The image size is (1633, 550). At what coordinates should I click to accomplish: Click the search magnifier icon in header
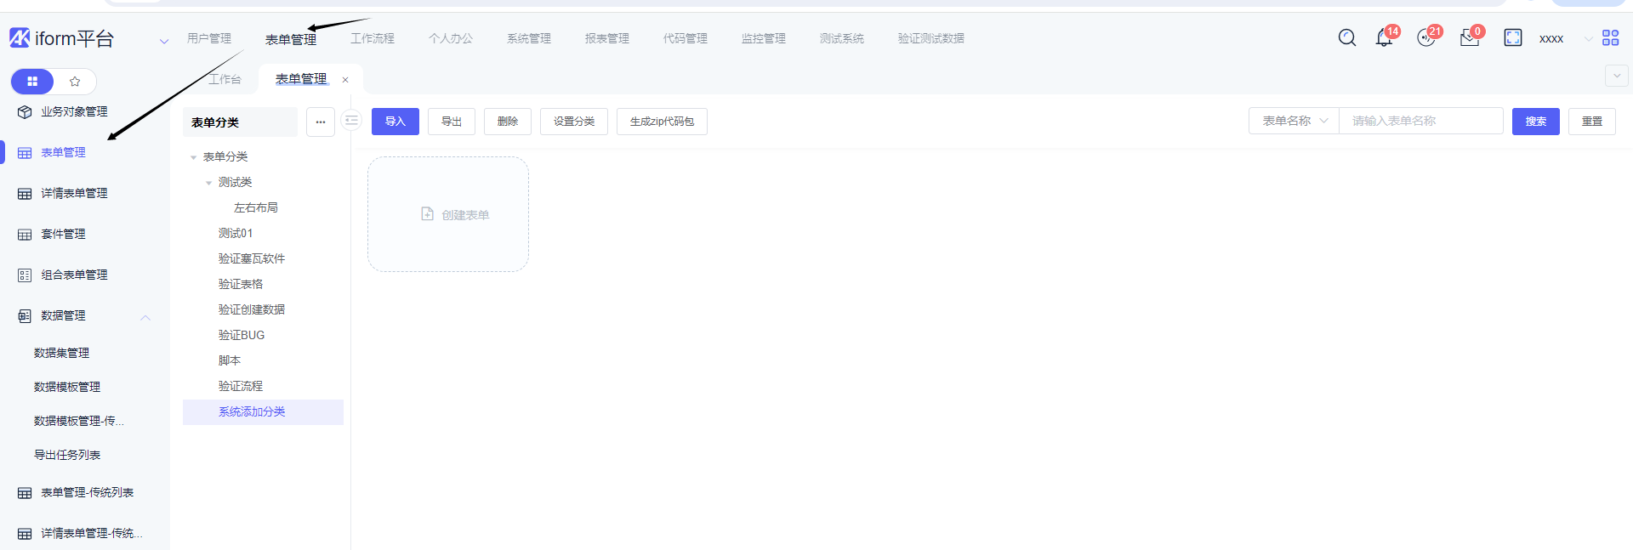(x=1346, y=37)
